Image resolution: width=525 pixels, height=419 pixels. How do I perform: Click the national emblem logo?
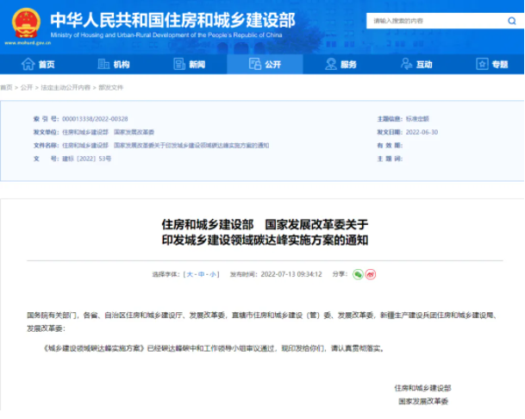[x=26, y=22]
